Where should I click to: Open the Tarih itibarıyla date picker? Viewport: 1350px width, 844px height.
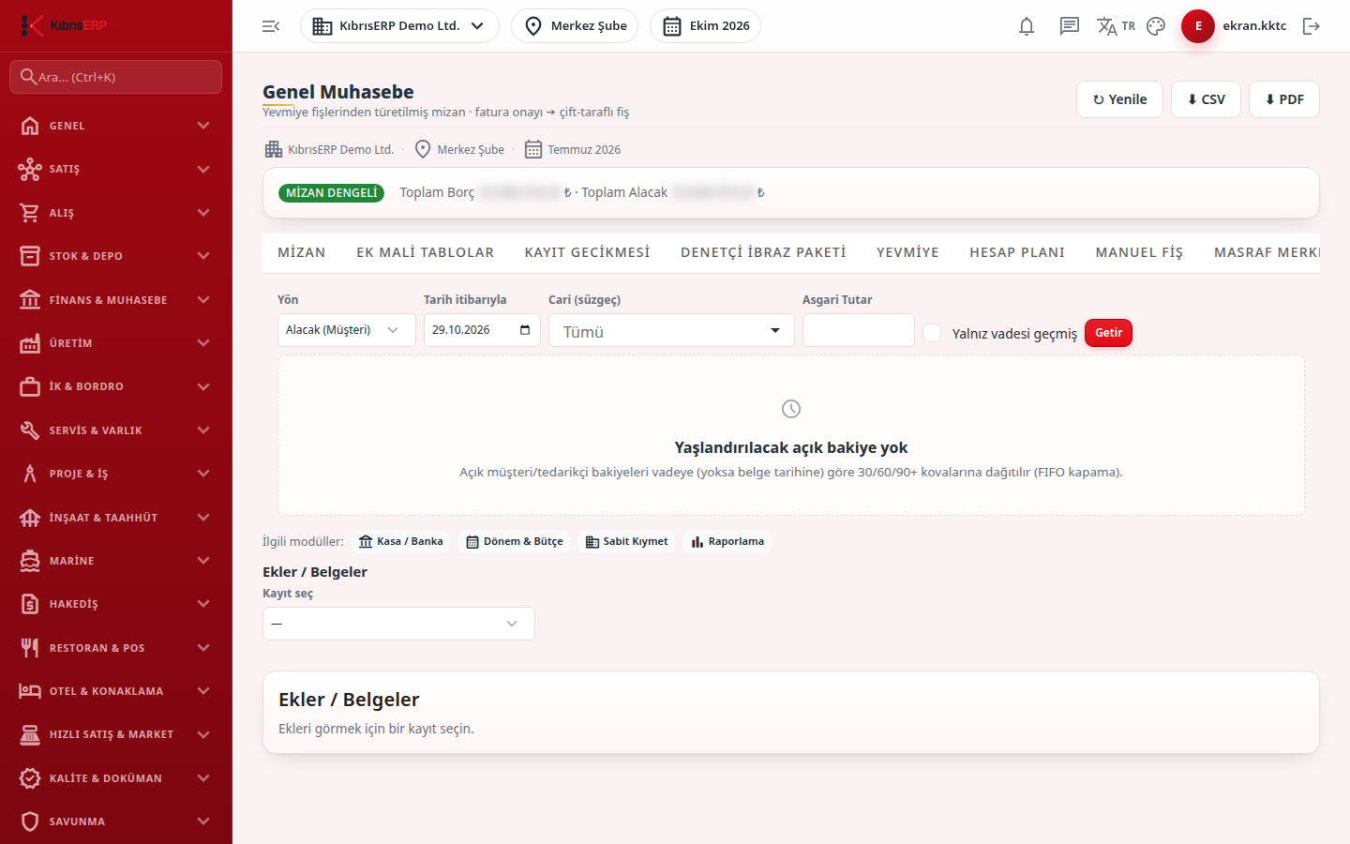(525, 330)
